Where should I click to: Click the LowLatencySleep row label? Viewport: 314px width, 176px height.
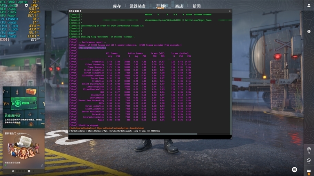(x=95, y=86)
